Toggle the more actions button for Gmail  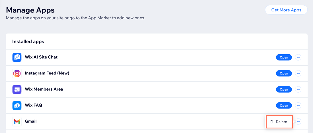click(x=298, y=121)
